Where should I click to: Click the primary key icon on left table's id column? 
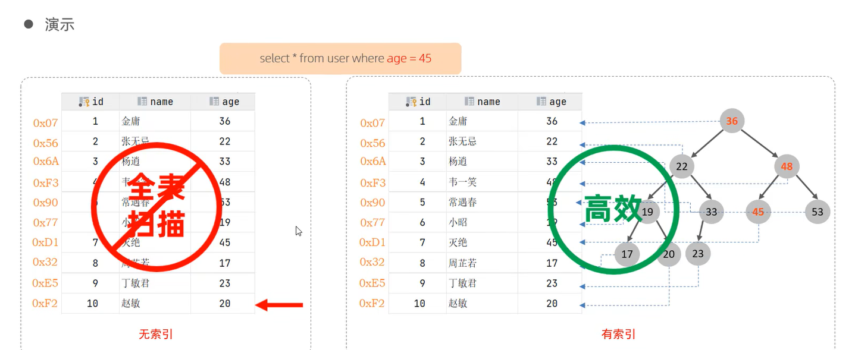click(84, 101)
